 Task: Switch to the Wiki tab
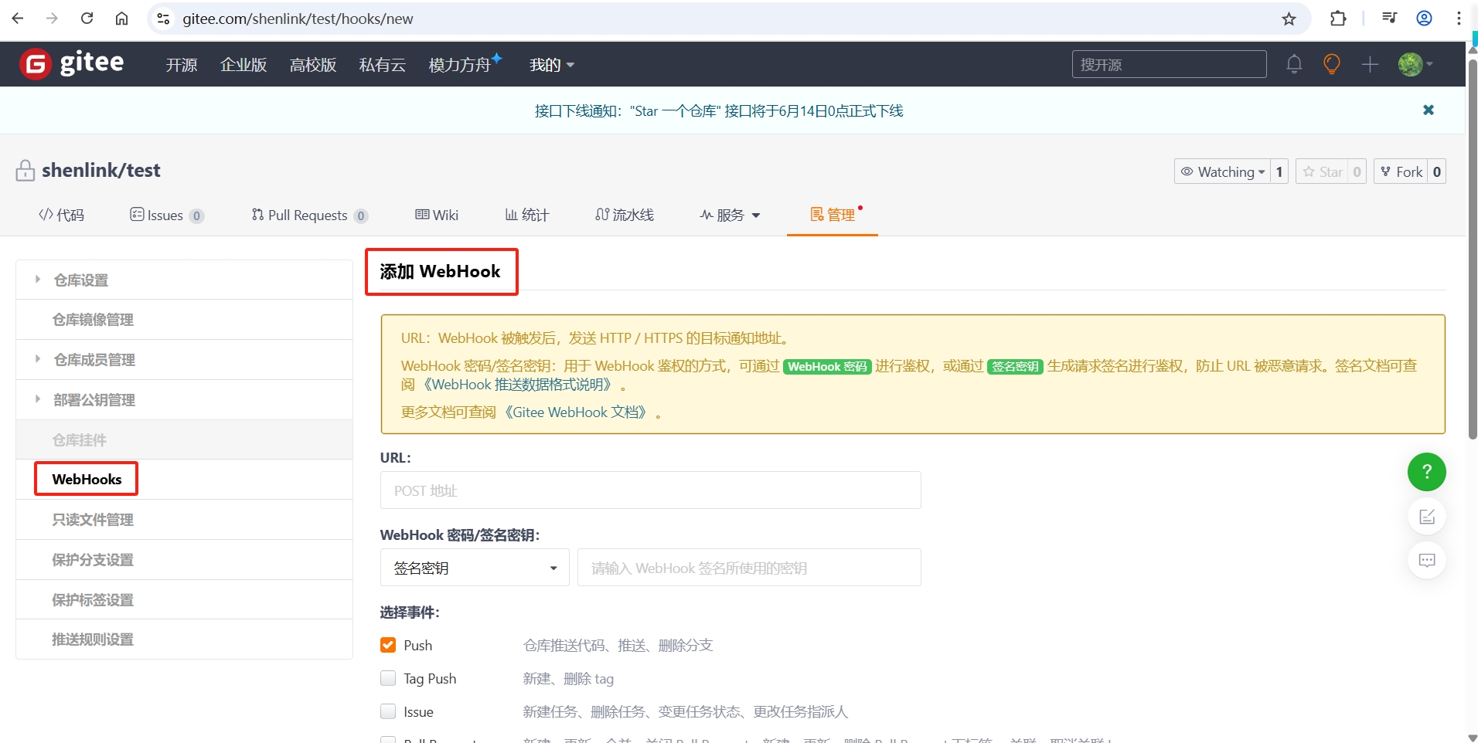tap(436, 215)
